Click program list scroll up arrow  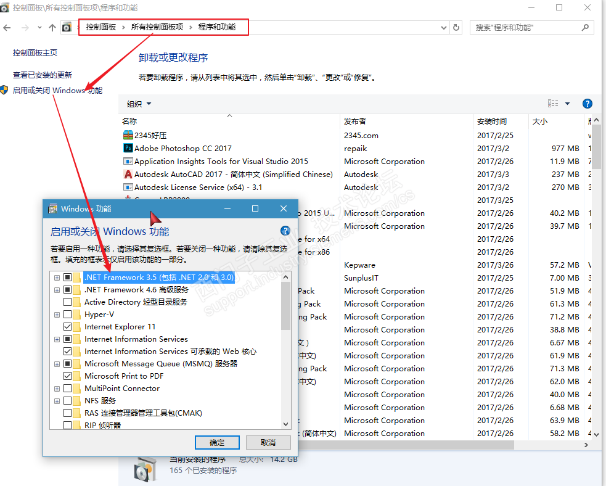[596, 120]
